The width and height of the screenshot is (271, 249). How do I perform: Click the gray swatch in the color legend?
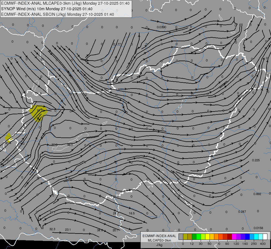[x=181, y=237]
